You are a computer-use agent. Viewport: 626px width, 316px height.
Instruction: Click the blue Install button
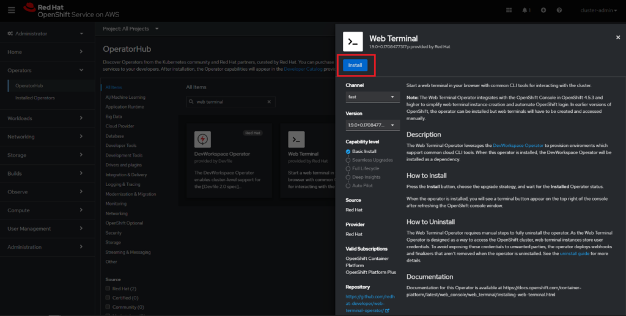click(x=355, y=65)
